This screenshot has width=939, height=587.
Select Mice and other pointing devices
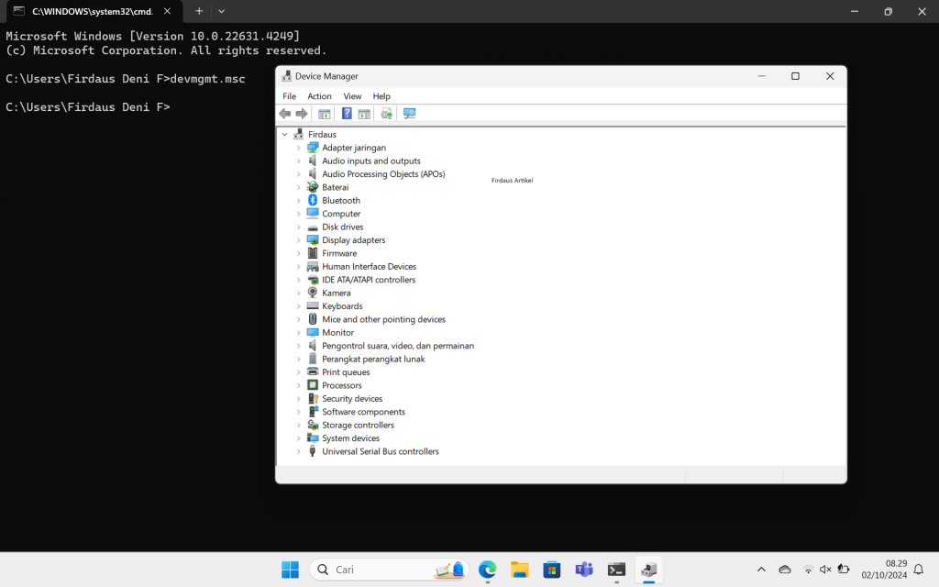pyautogui.click(x=383, y=319)
